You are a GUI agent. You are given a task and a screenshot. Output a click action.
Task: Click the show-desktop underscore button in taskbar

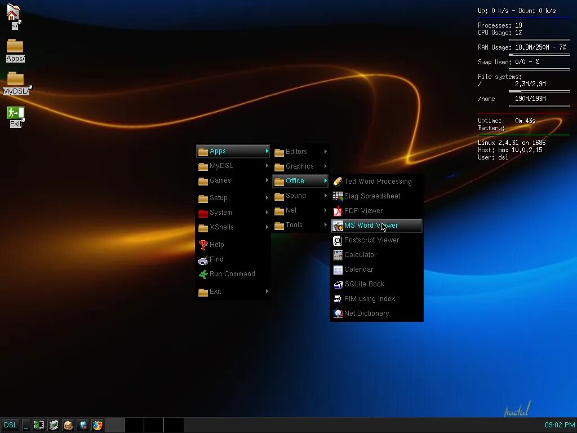[26, 425]
